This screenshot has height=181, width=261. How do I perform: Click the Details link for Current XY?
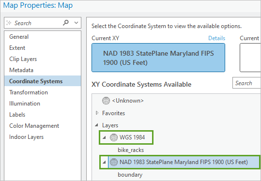click(x=217, y=38)
